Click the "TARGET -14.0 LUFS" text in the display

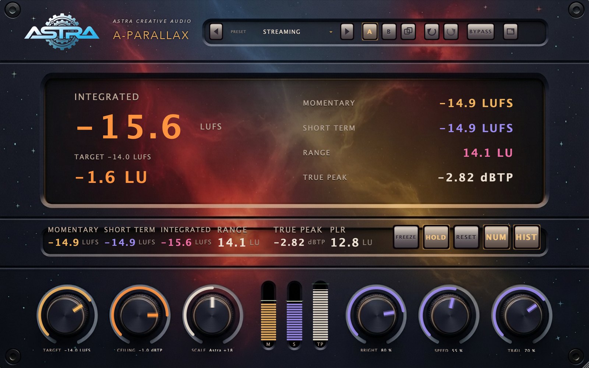pyautogui.click(x=113, y=157)
